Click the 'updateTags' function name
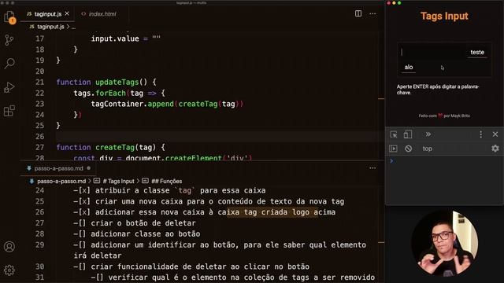Image resolution: width=504 pixels, height=283 pixels. [x=117, y=82]
